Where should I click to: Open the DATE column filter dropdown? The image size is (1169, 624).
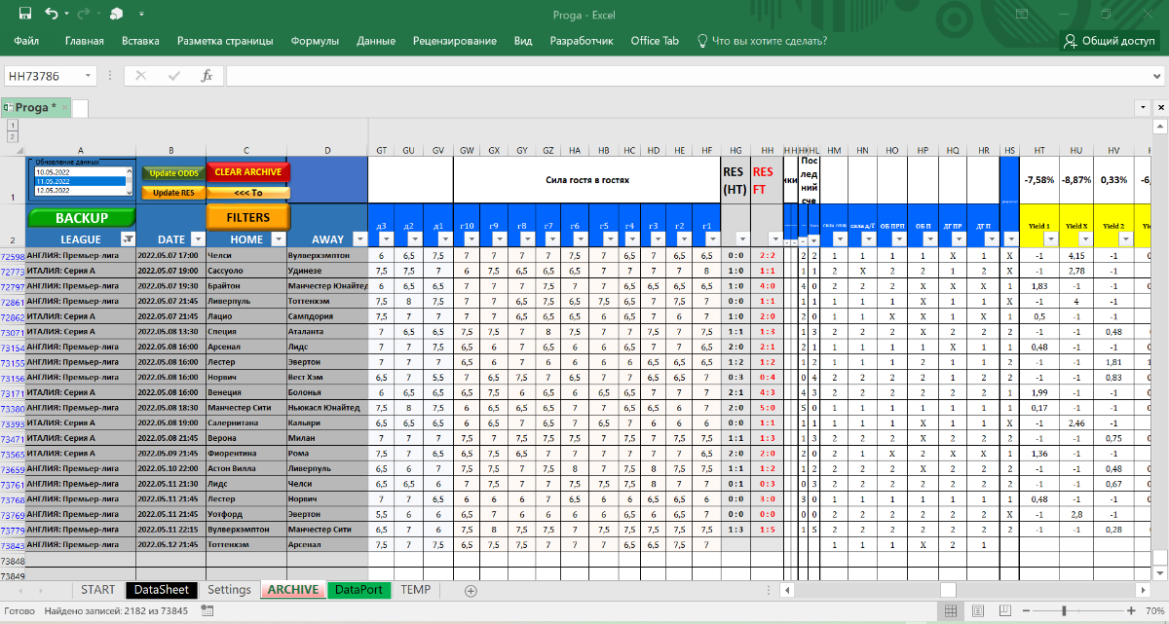(x=198, y=239)
